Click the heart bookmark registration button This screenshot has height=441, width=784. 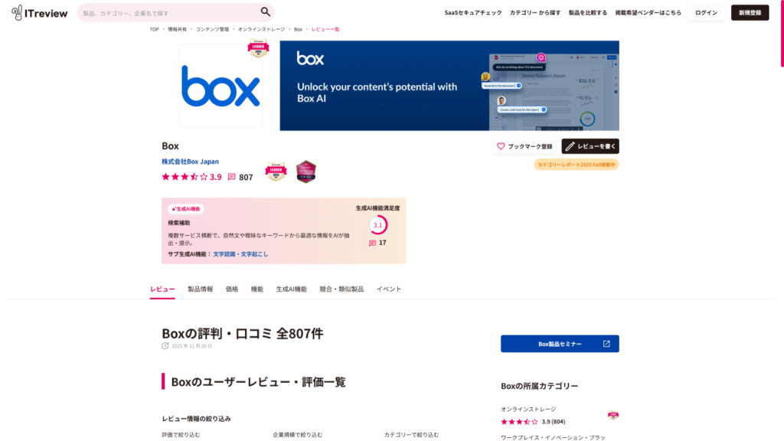524,146
